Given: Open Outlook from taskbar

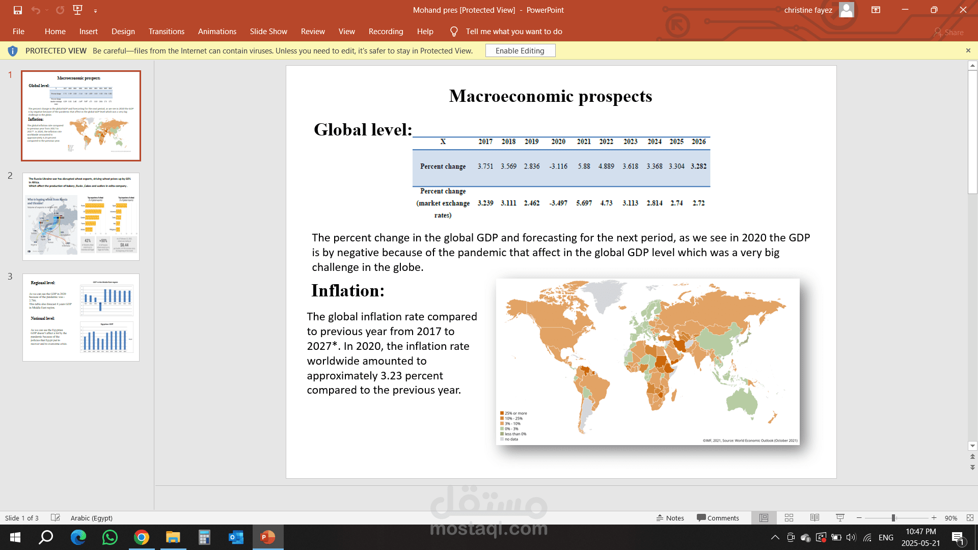Looking at the screenshot, I should tap(236, 537).
